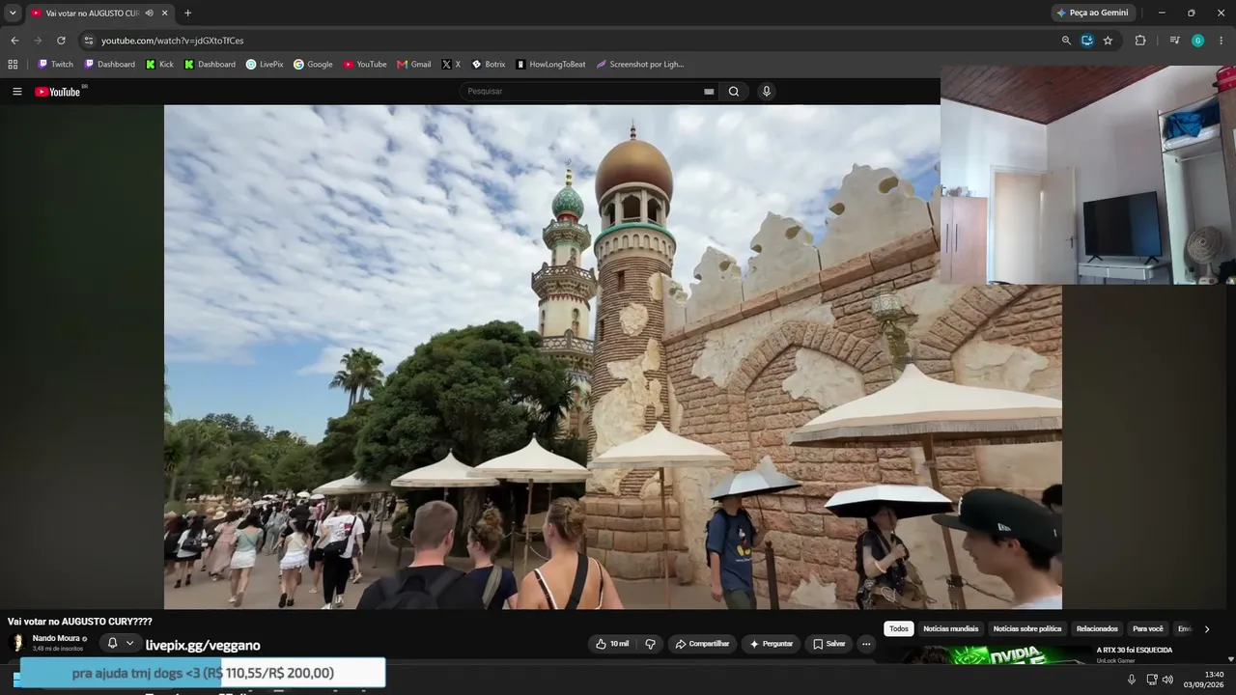Click the YouTube search field
Image resolution: width=1236 pixels, height=695 pixels.
(582, 92)
